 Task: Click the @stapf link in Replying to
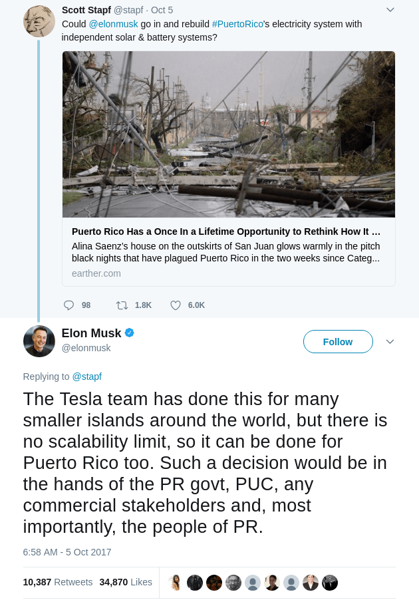pyautogui.click(x=86, y=376)
